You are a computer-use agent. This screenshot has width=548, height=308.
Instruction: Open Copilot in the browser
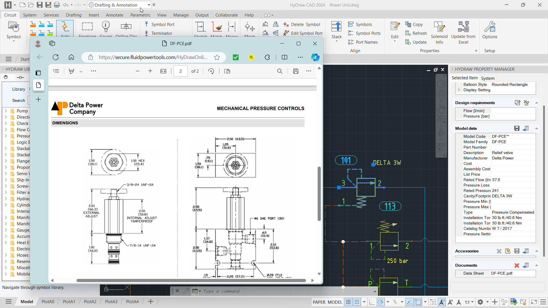tap(315, 57)
